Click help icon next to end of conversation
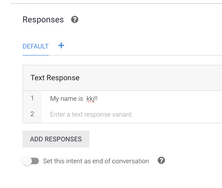This screenshot has height=188, width=222. [x=161, y=160]
